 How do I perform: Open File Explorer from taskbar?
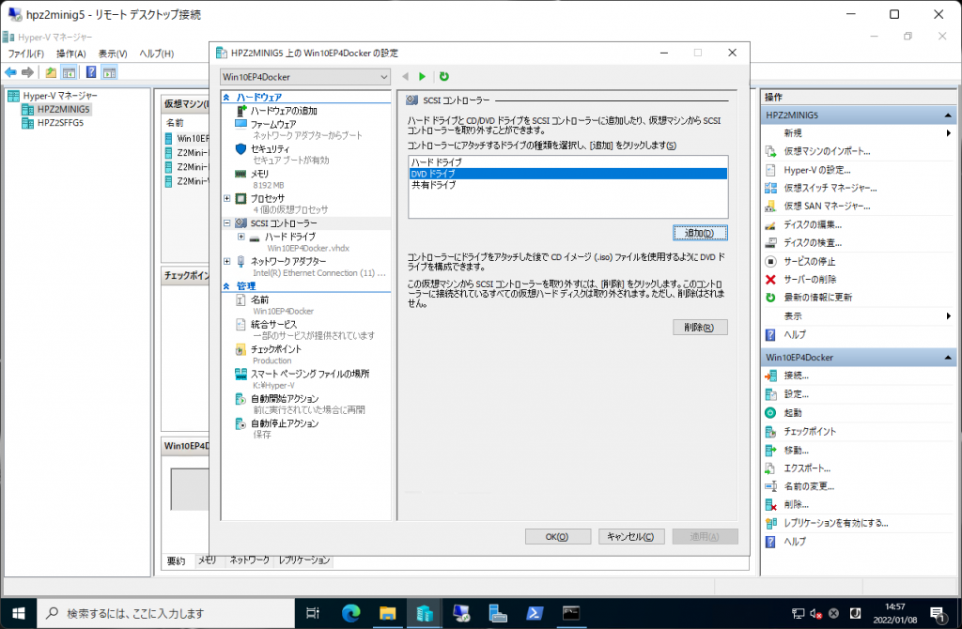pos(387,613)
